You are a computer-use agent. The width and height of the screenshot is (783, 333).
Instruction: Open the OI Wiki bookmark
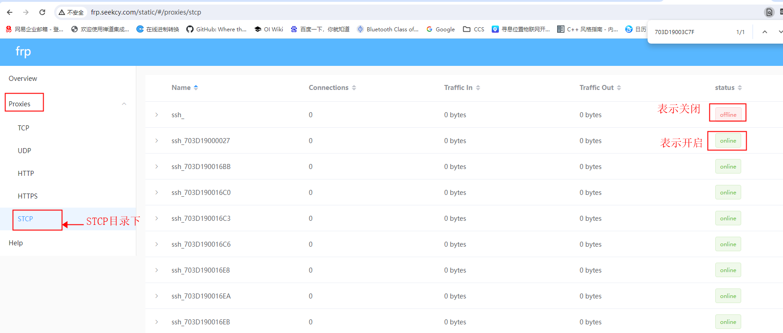pos(269,29)
